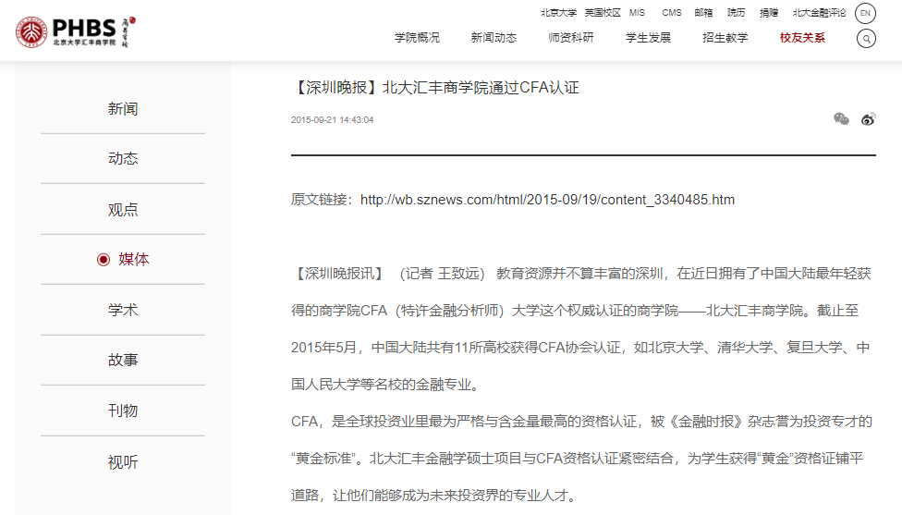Switch language with the EN button

click(x=865, y=13)
